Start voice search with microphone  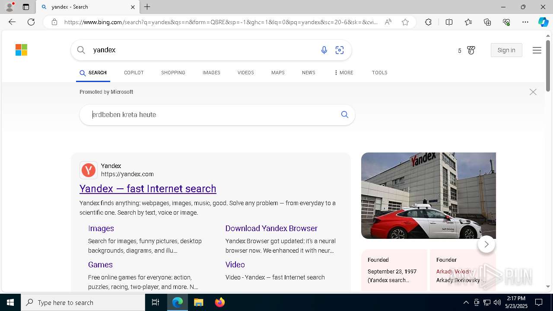tap(324, 50)
